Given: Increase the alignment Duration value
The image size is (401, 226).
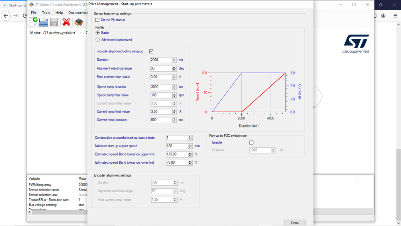Looking at the screenshot, I should click(x=174, y=59).
